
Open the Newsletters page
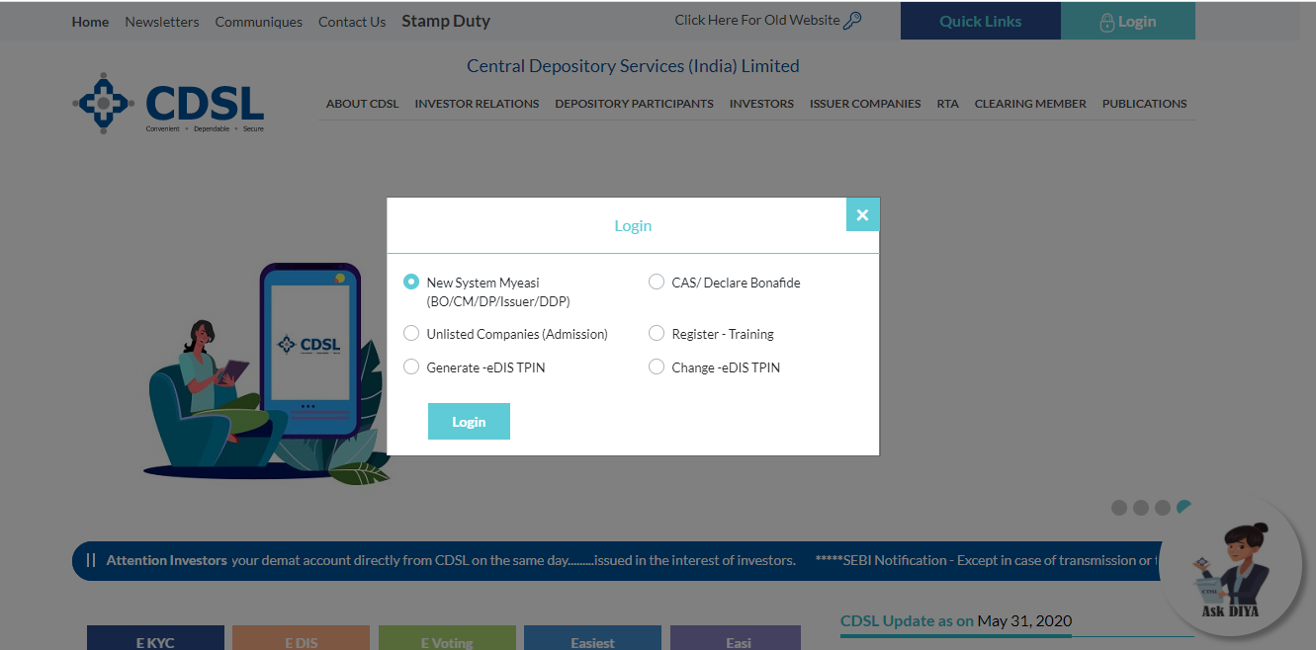pos(162,22)
